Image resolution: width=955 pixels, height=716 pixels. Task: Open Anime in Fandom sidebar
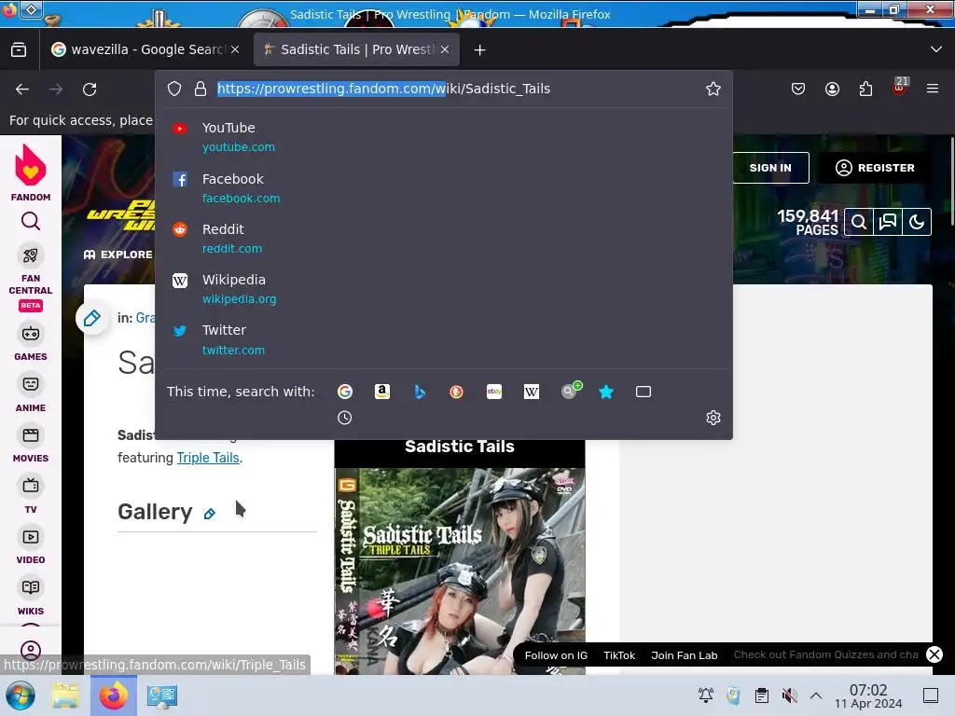coord(31,393)
